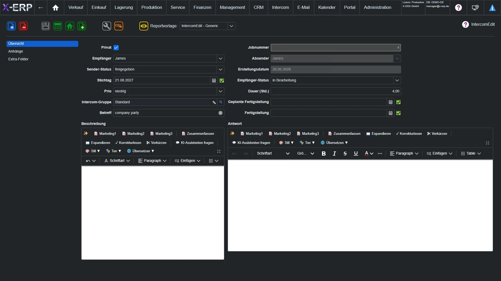
Task: Open the Empfänger dropdown
Action: pyautogui.click(x=220, y=59)
